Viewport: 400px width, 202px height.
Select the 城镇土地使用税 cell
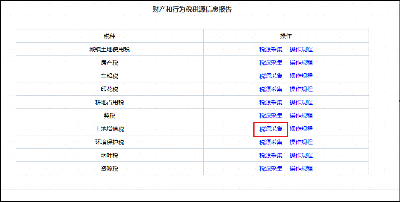pos(110,49)
